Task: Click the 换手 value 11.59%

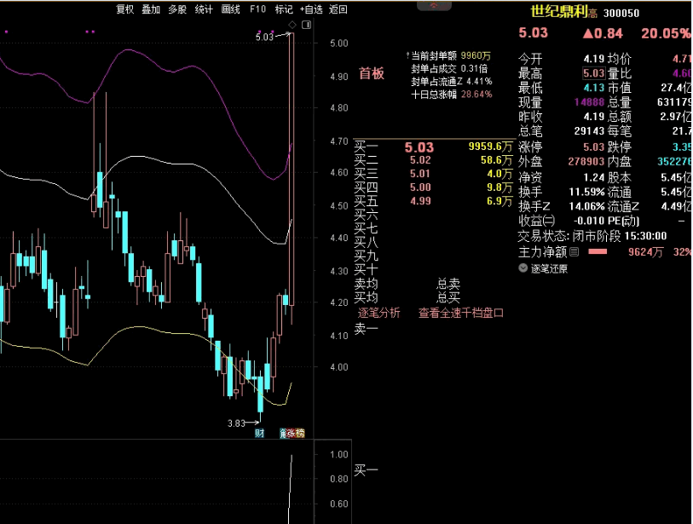Action: pyautogui.click(x=586, y=192)
